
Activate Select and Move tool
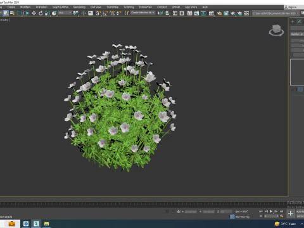tap(34, 13)
